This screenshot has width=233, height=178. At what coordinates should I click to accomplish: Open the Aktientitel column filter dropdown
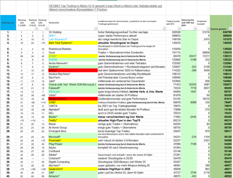pyautogui.click(x=96, y=29)
